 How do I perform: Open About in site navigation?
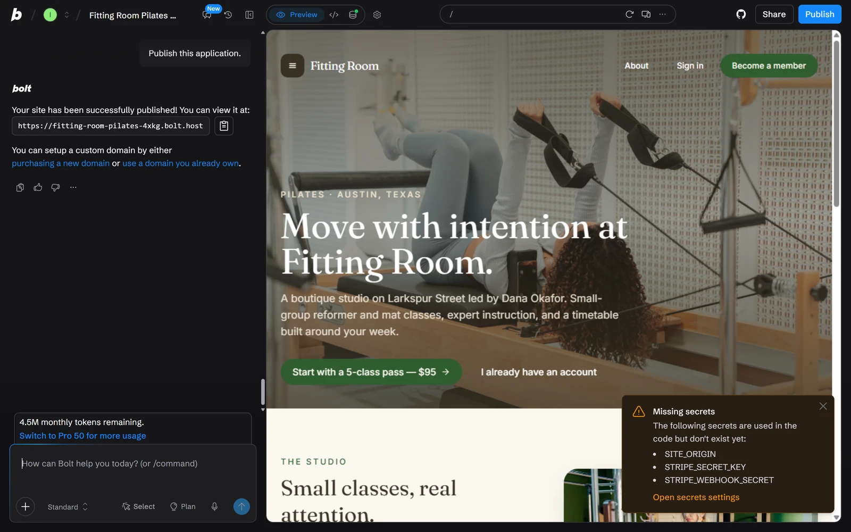(x=636, y=66)
